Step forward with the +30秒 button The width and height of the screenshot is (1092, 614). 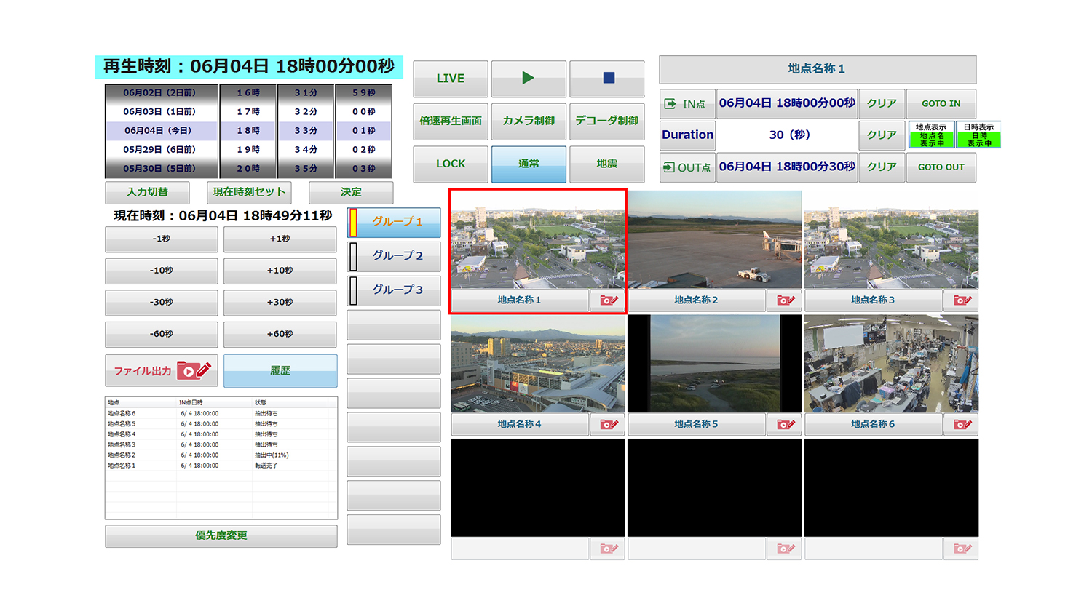pyautogui.click(x=280, y=303)
